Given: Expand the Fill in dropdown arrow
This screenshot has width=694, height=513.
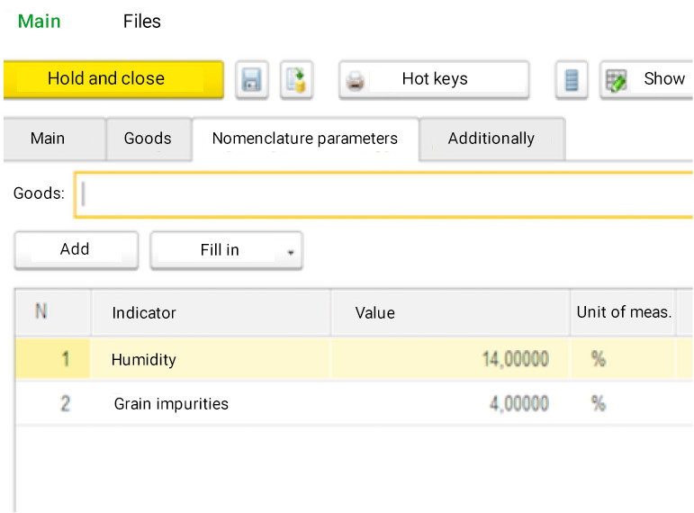Looking at the screenshot, I should click(x=291, y=252).
